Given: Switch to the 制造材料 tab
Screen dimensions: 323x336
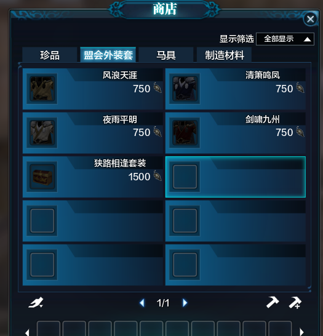Looking at the screenshot, I should point(225,55).
